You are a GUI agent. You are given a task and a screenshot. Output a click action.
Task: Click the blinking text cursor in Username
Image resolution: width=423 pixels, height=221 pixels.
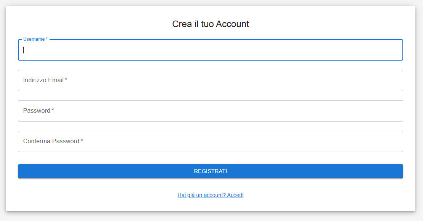pos(24,50)
